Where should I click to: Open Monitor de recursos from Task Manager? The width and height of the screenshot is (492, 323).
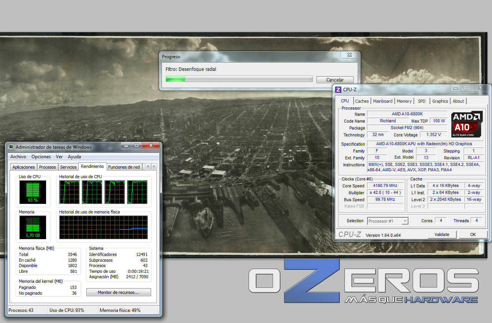pyautogui.click(x=118, y=292)
